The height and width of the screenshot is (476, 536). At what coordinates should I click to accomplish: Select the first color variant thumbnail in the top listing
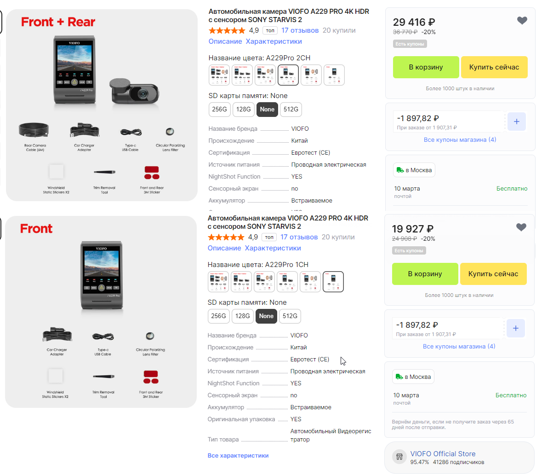pyautogui.click(x=219, y=75)
